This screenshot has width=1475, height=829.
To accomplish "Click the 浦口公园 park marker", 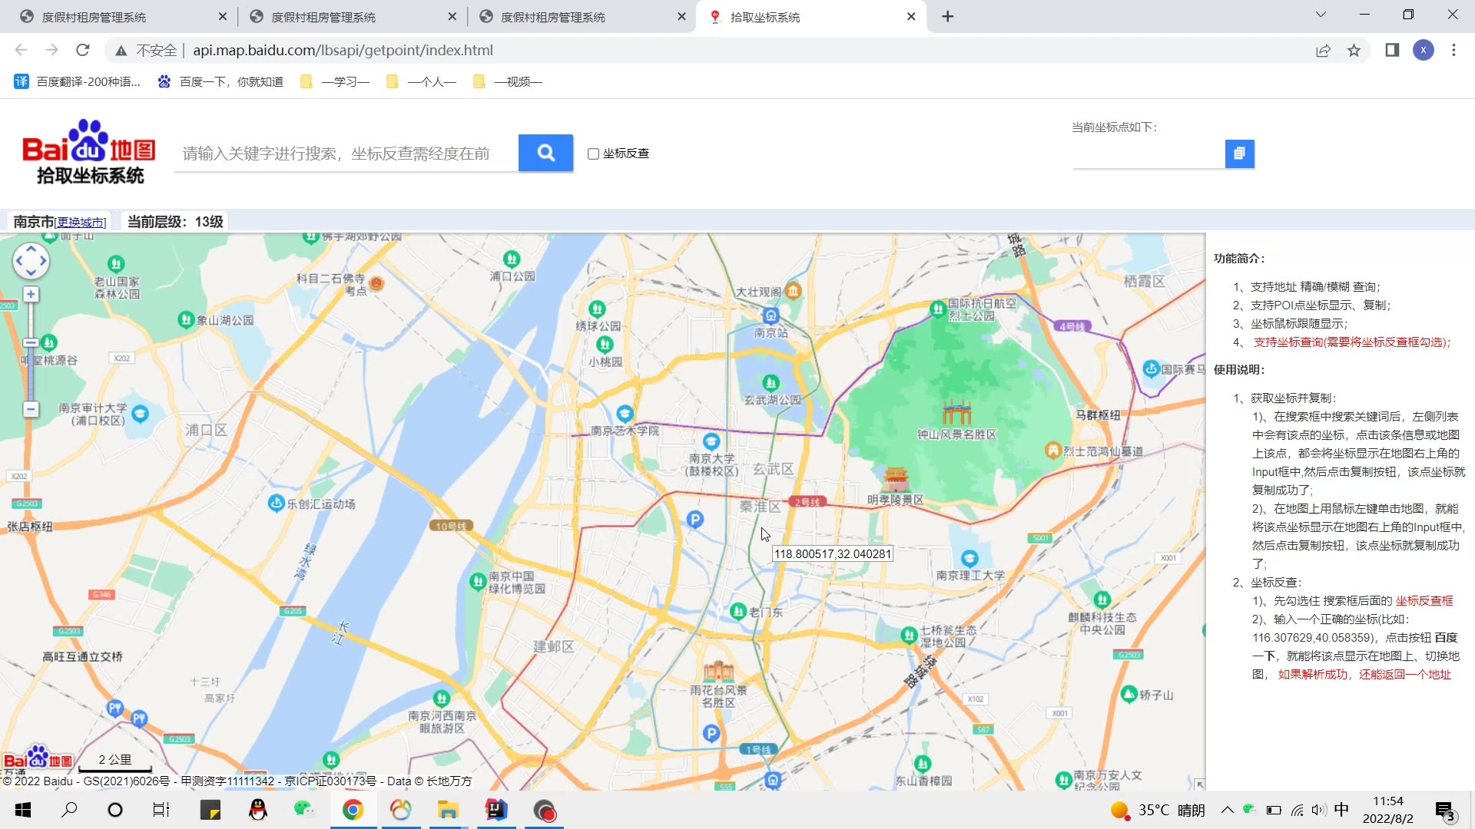I will click(512, 259).
